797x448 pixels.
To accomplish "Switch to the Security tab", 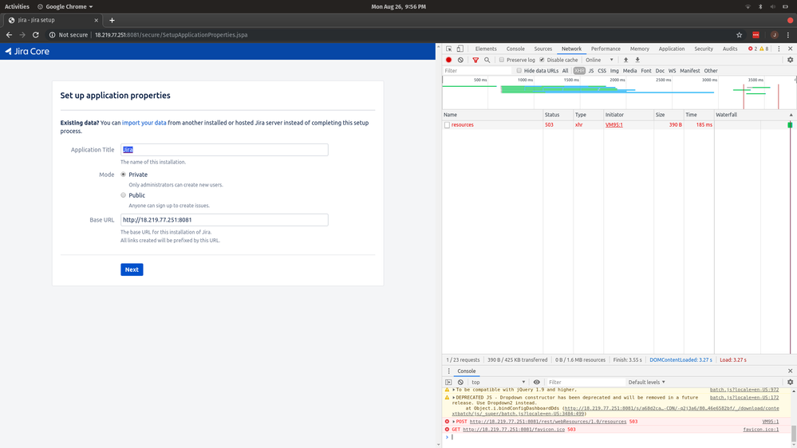I will pyautogui.click(x=704, y=49).
